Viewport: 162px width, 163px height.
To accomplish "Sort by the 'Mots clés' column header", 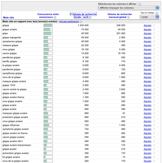I will (8, 18).
